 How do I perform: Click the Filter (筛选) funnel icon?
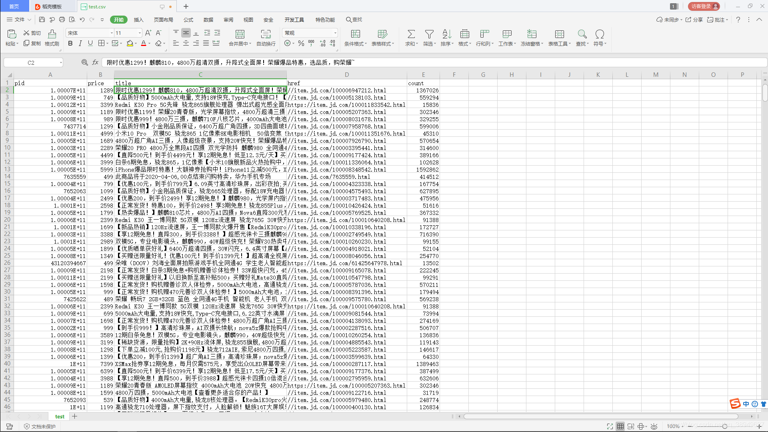coord(429,34)
